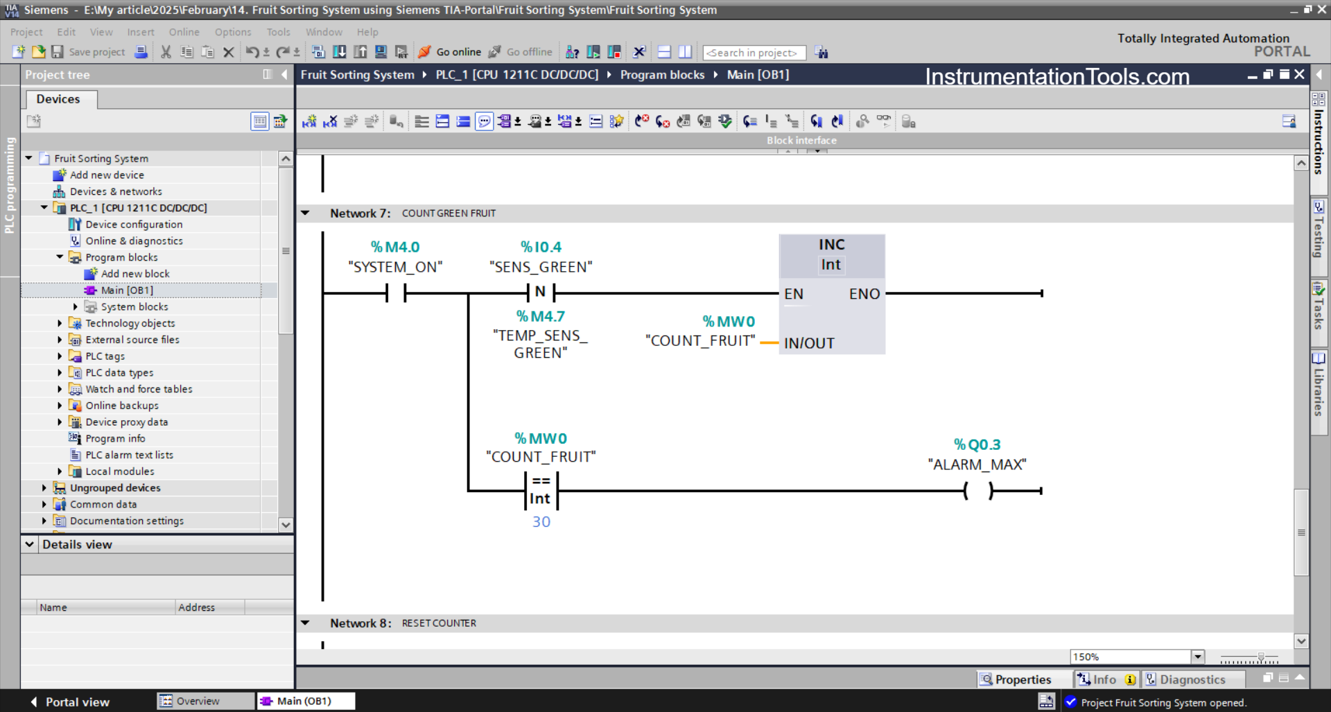This screenshot has height=712, width=1331.
Task: Toggle free-form comments display icon
Action: (484, 121)
